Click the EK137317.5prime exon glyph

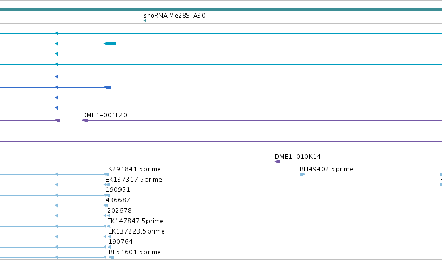(107, 185)
